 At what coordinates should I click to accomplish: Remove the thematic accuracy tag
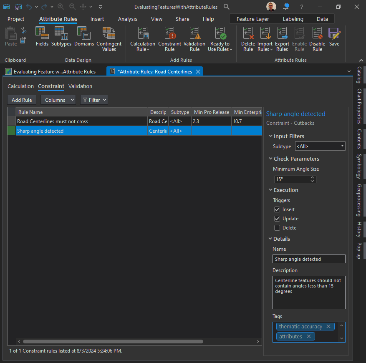coord(328,327)
